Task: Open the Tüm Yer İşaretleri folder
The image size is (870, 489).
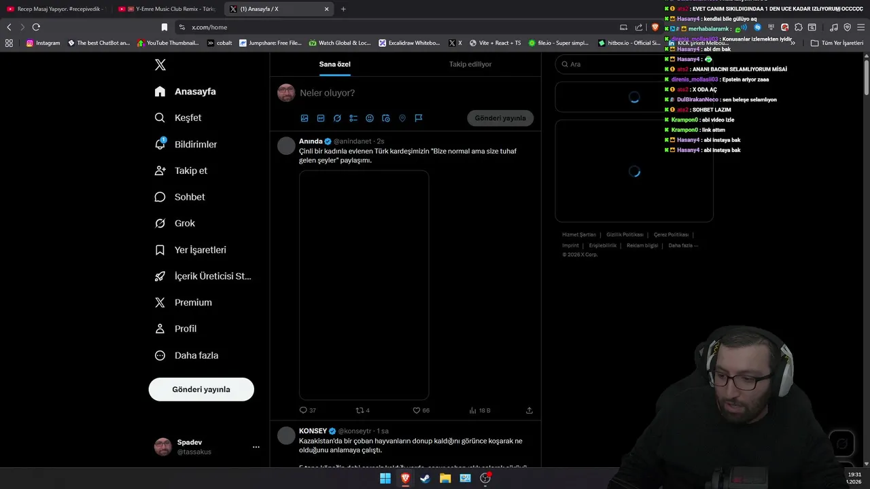Action: (837, 43)
